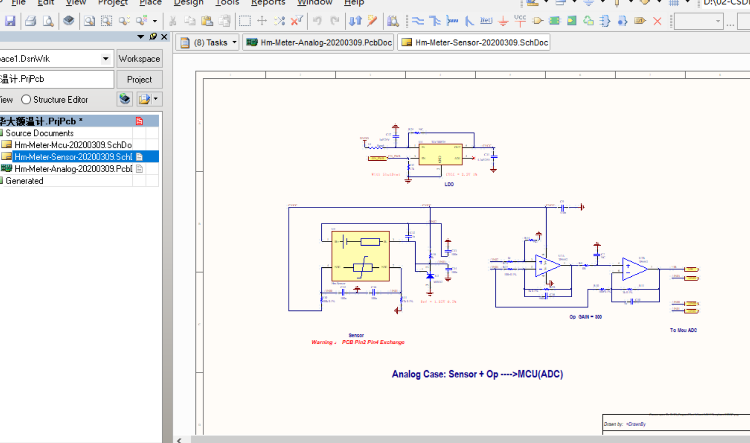
Task: Select the Place Sheet Symbol tool
Action: 555,21
